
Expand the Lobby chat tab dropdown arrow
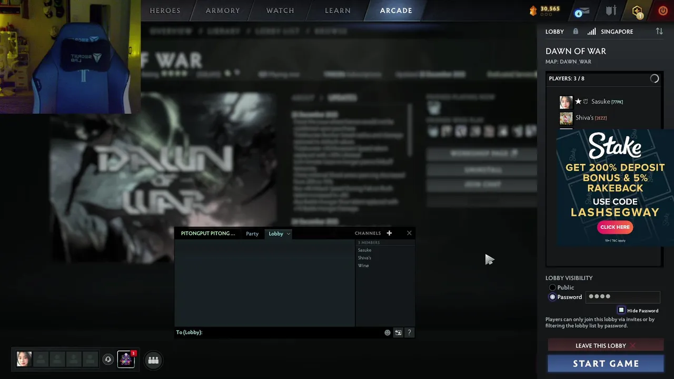coord(289,234)
